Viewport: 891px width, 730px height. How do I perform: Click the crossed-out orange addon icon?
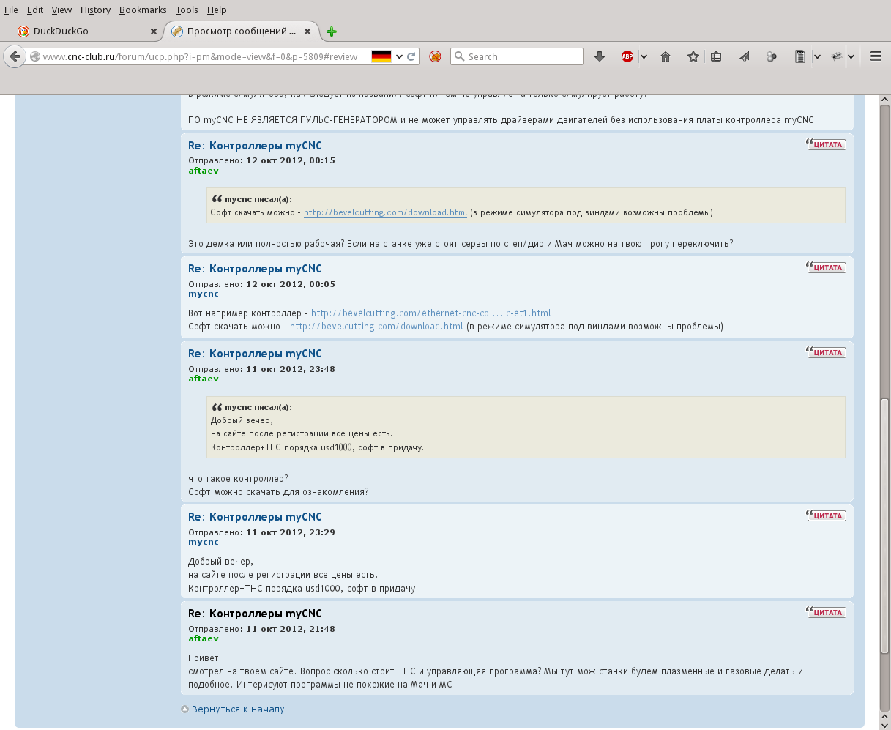point(435,56)
